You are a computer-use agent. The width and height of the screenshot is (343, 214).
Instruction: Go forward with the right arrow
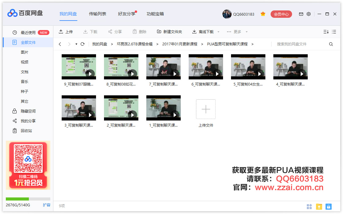point(69,44)
